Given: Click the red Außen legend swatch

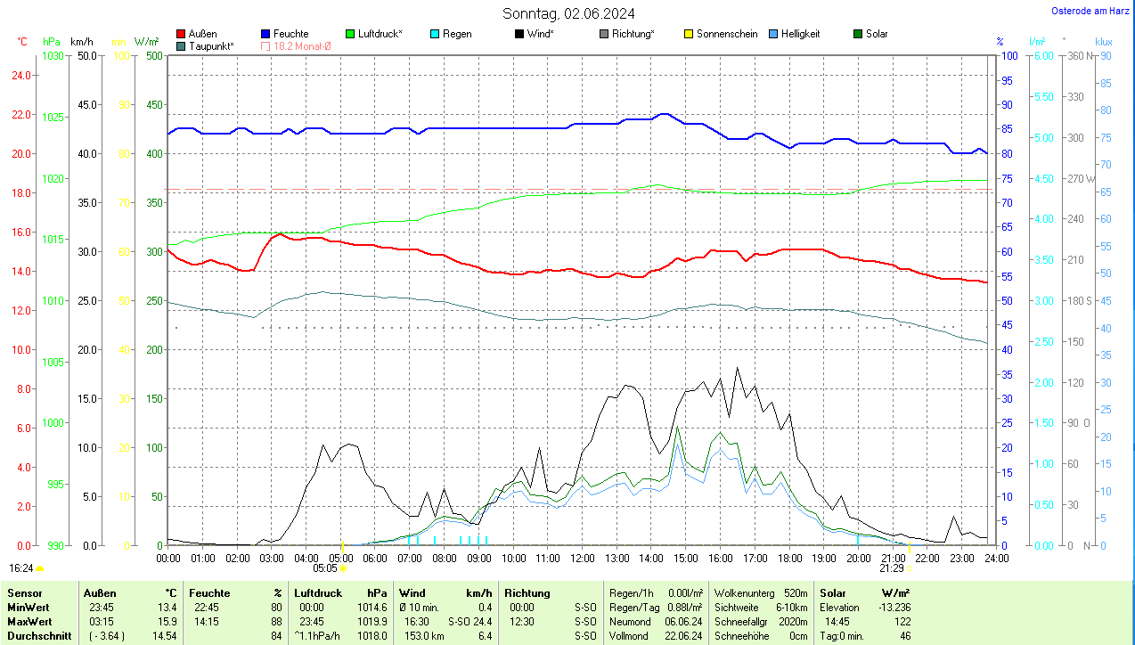Looking at the screenshot, I should [x=181, y=34].
